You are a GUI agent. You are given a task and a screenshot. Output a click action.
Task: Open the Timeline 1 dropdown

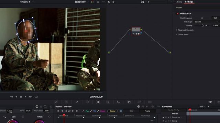tap(33, 2)
